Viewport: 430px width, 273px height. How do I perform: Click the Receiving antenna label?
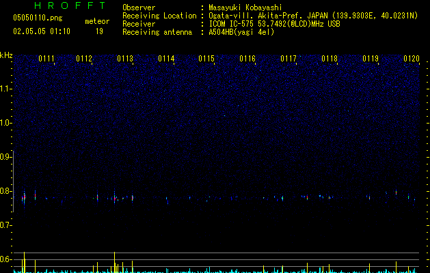coord(157,32)
